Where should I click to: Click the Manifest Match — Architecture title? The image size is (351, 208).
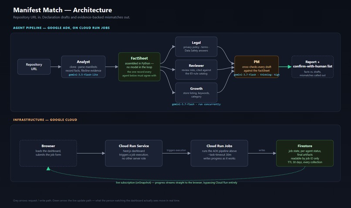click(x=62, y=10)
